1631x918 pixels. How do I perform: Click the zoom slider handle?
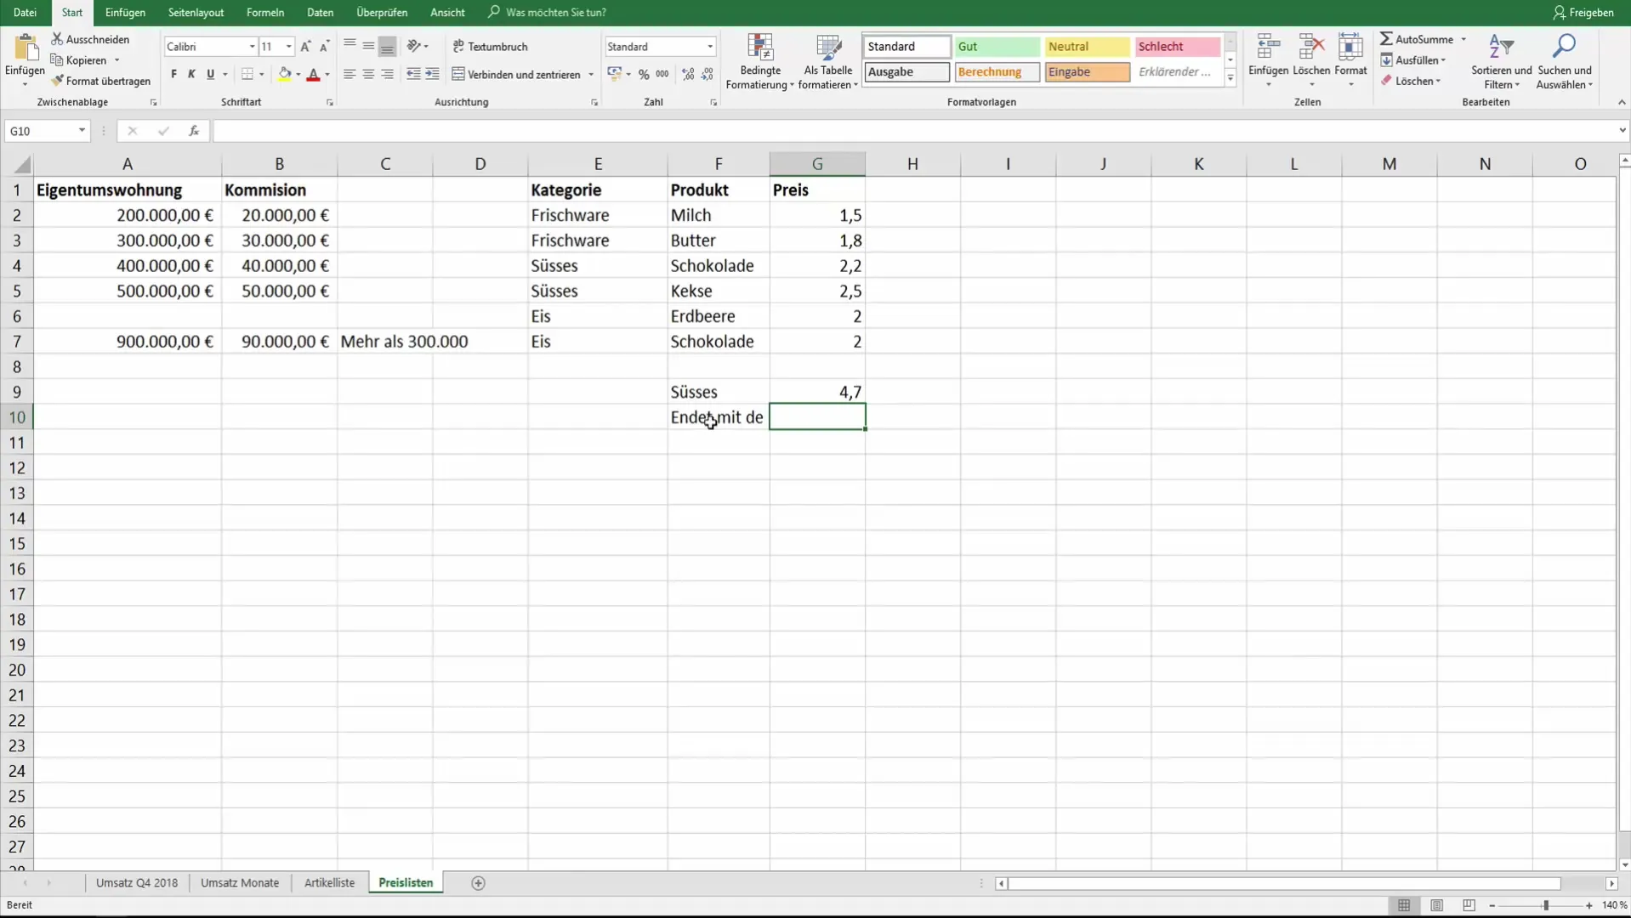1545,905
